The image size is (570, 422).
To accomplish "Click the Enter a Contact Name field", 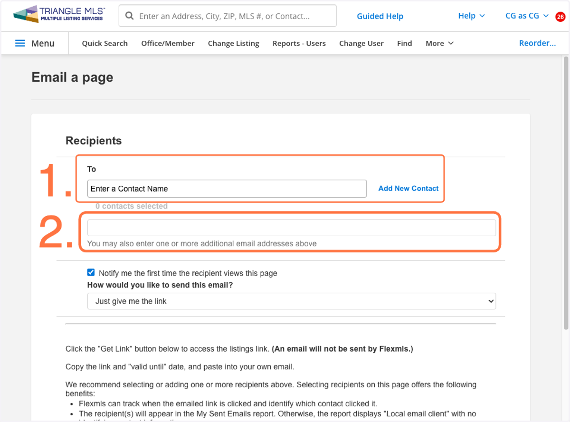I will pos(227,189).
